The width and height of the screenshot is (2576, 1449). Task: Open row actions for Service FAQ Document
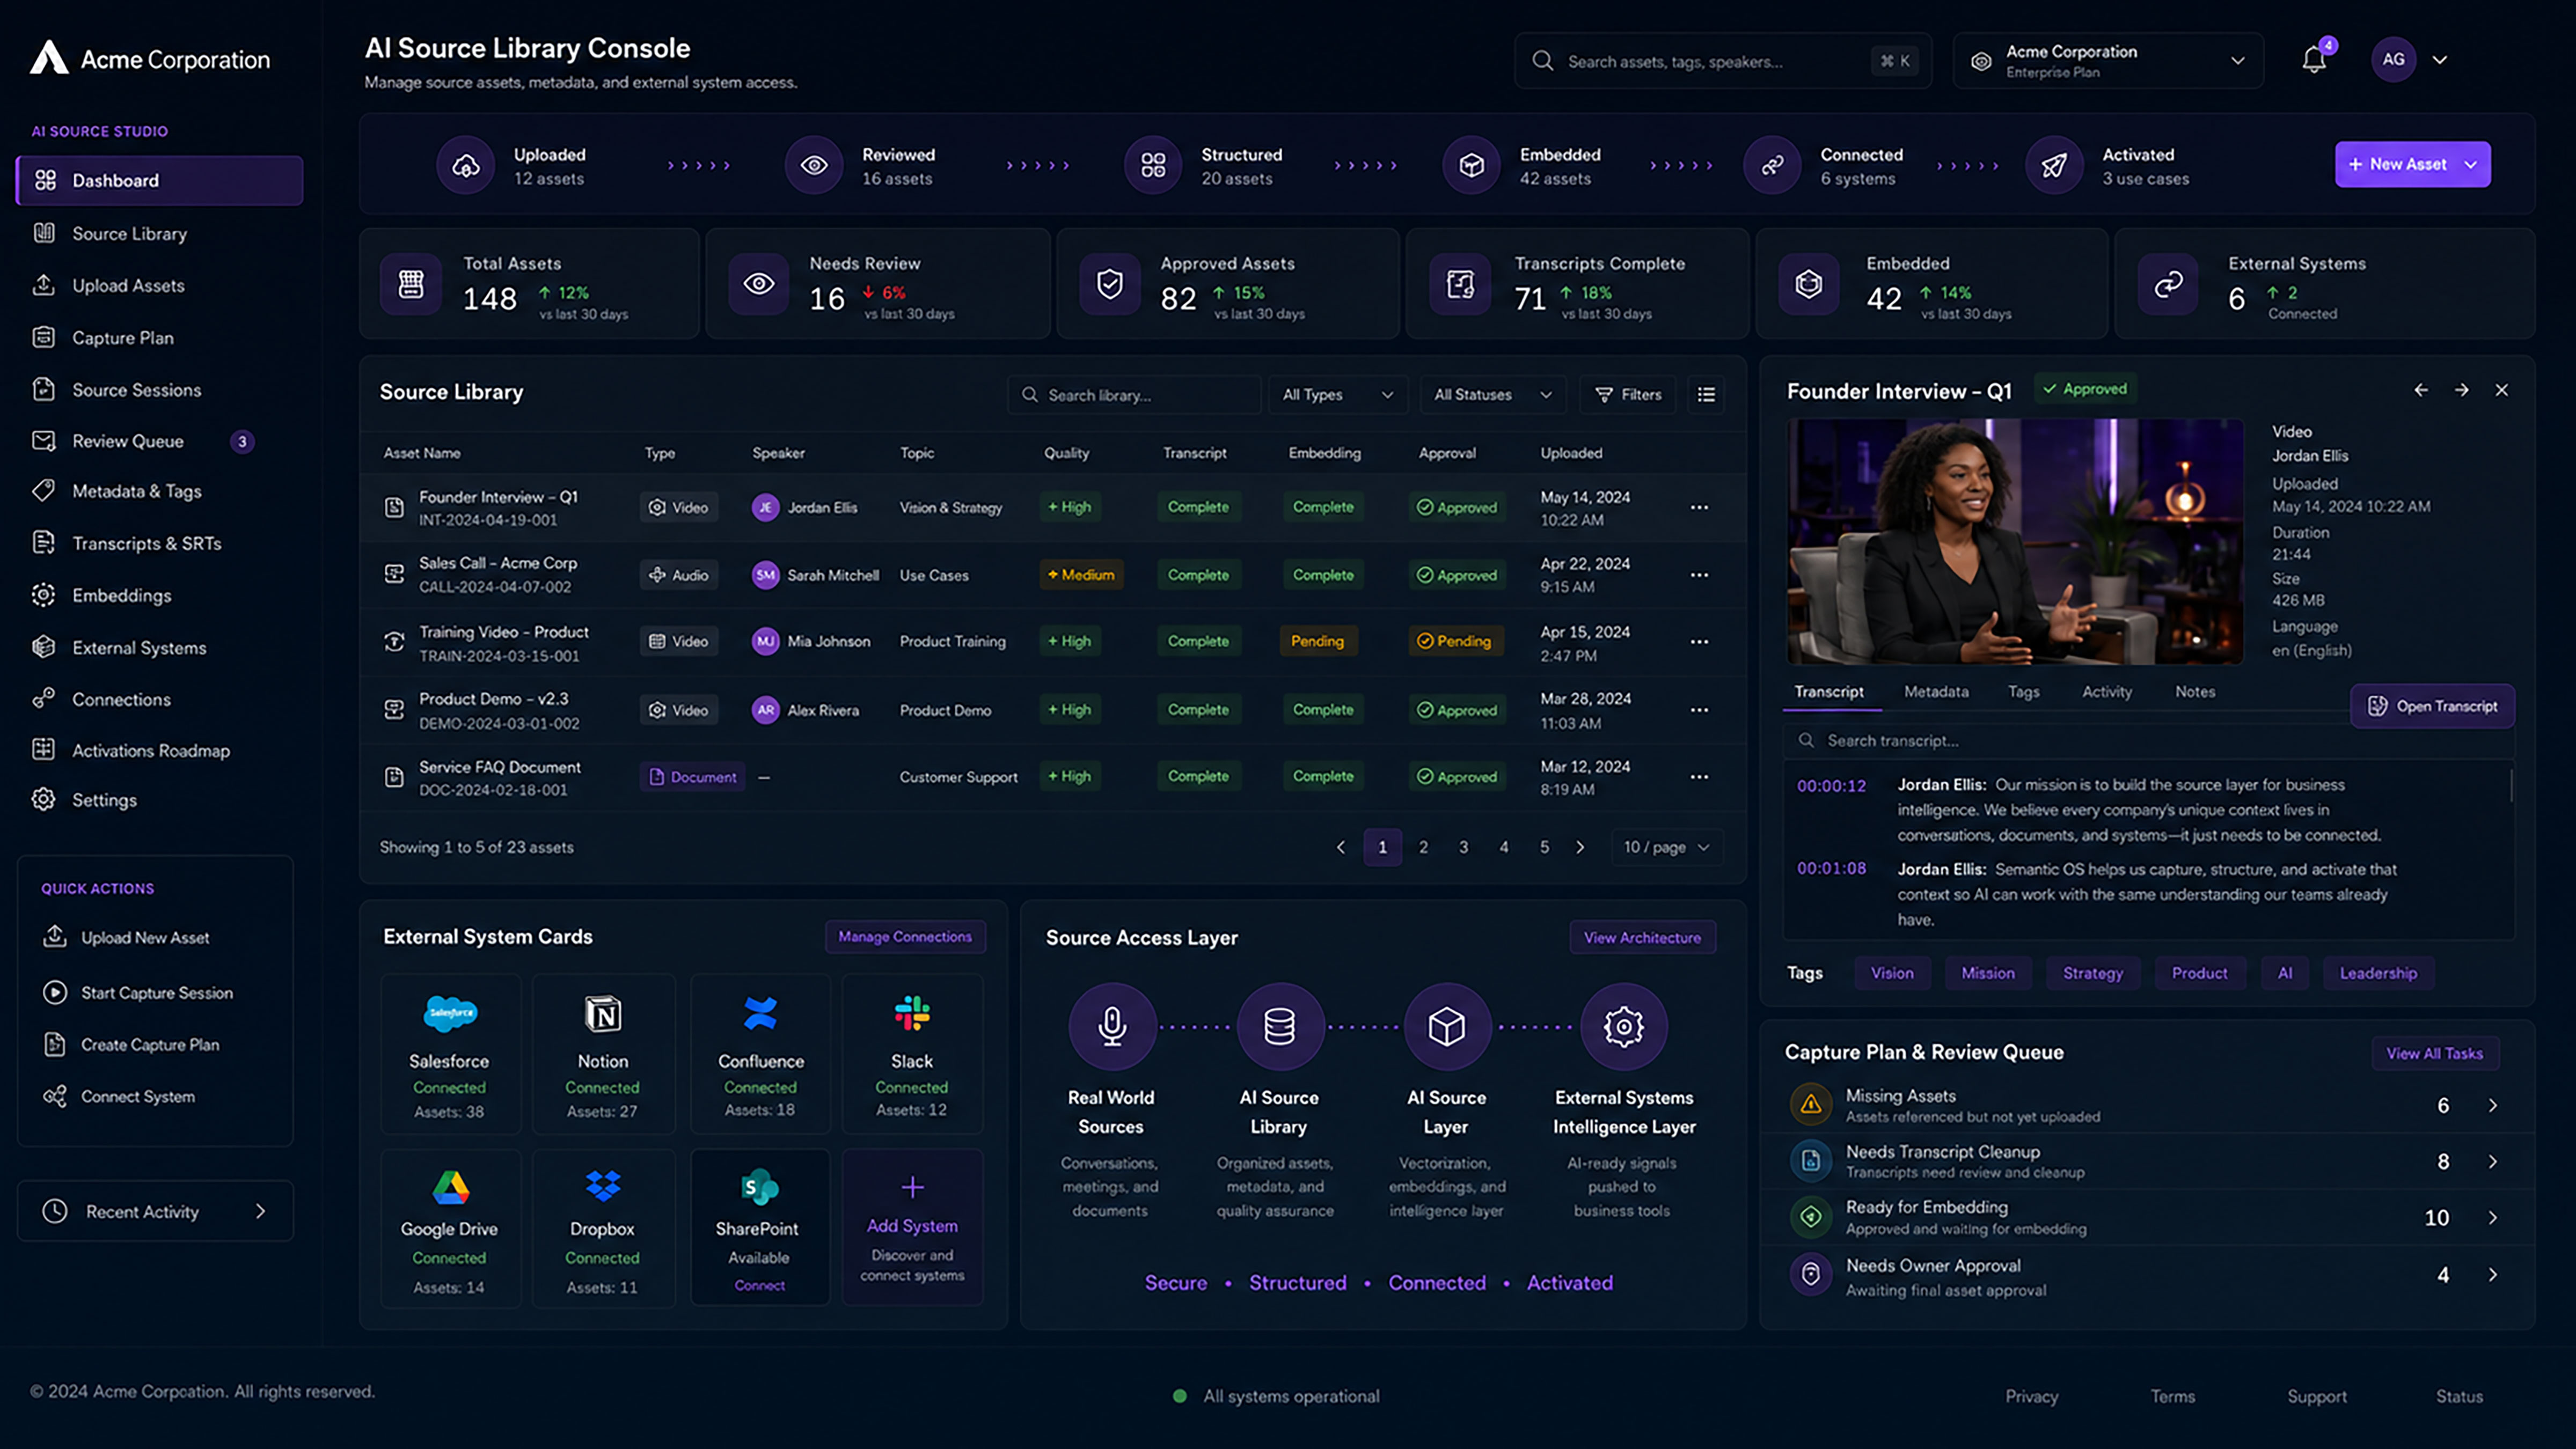[x=1699, y=776]
